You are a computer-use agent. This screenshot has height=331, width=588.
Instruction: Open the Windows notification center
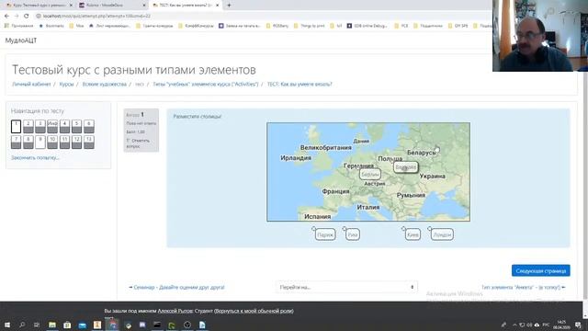578,325
